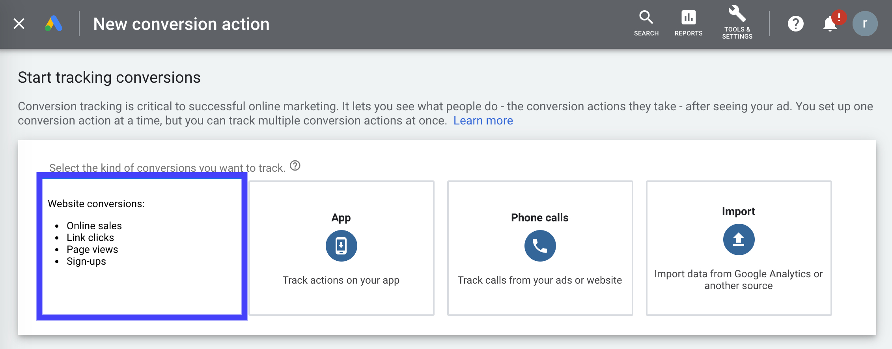Click the 'New conversion action' title
Screen dimensions: 892x349
(181, 24)
